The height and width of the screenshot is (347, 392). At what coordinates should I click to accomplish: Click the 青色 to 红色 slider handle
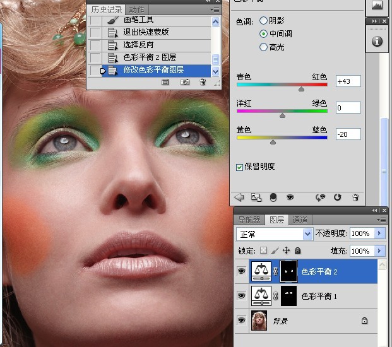301,89
